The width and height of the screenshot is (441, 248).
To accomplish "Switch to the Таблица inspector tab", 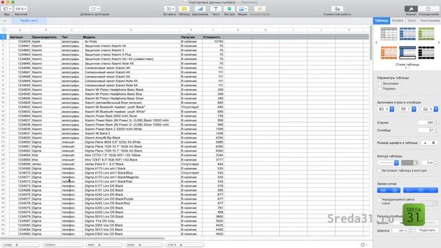I will 381,21.
